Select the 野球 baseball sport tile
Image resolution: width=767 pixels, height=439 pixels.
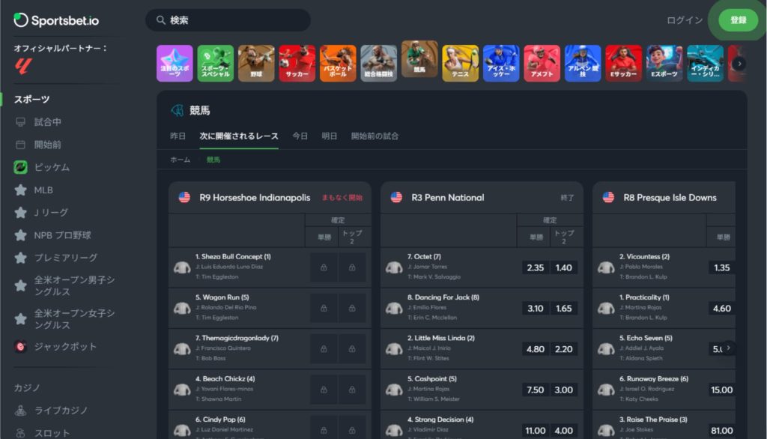(x=256, y=63)
